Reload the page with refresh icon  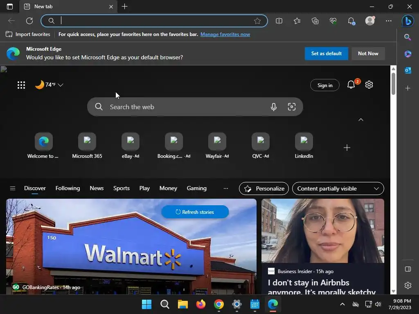(29, 21)
